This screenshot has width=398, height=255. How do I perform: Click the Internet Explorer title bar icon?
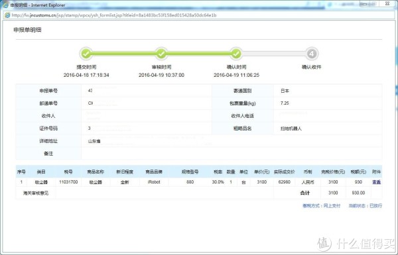coord(5,5)
